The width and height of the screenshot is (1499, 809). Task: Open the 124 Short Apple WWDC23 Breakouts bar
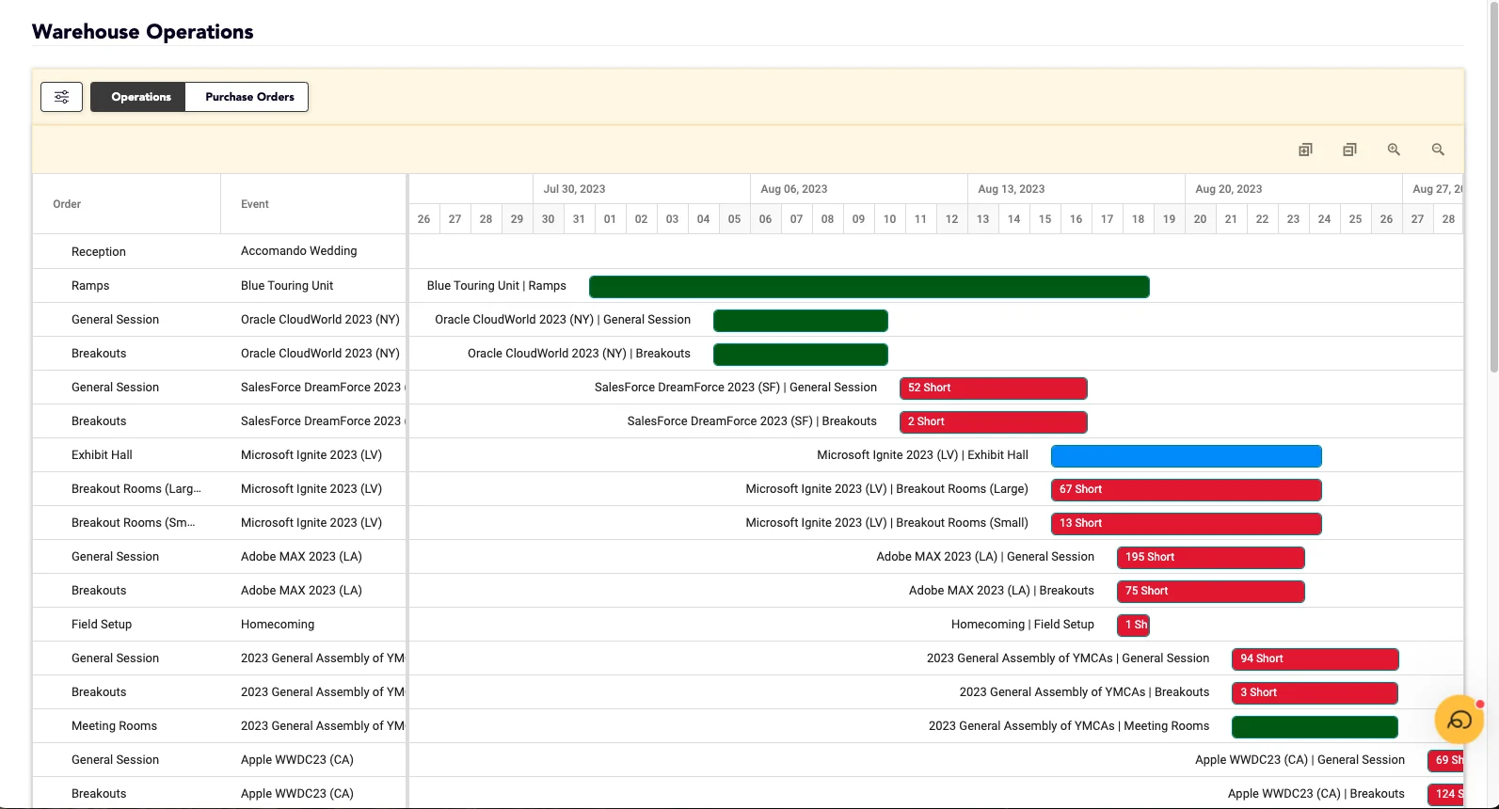coord(1445,794)
